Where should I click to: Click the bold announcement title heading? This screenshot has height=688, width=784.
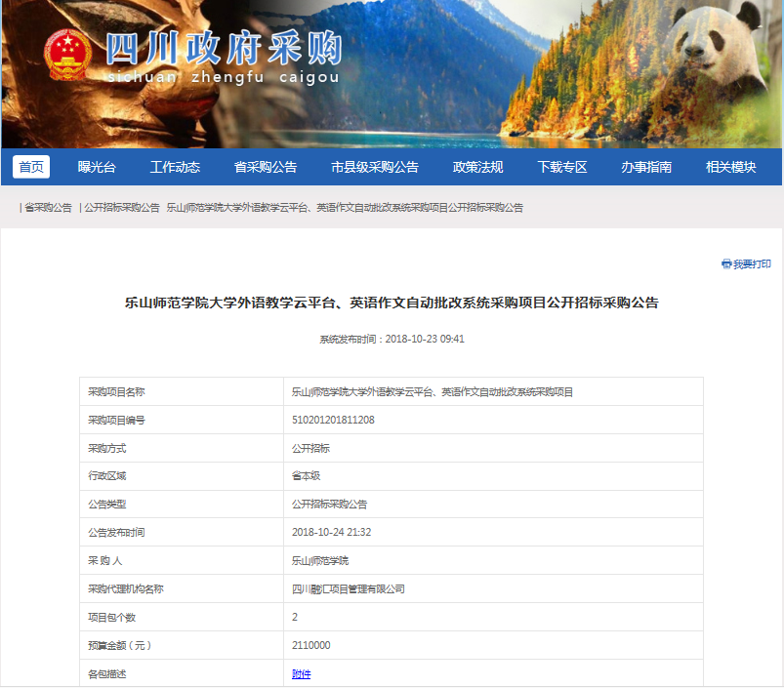[392, 303]
